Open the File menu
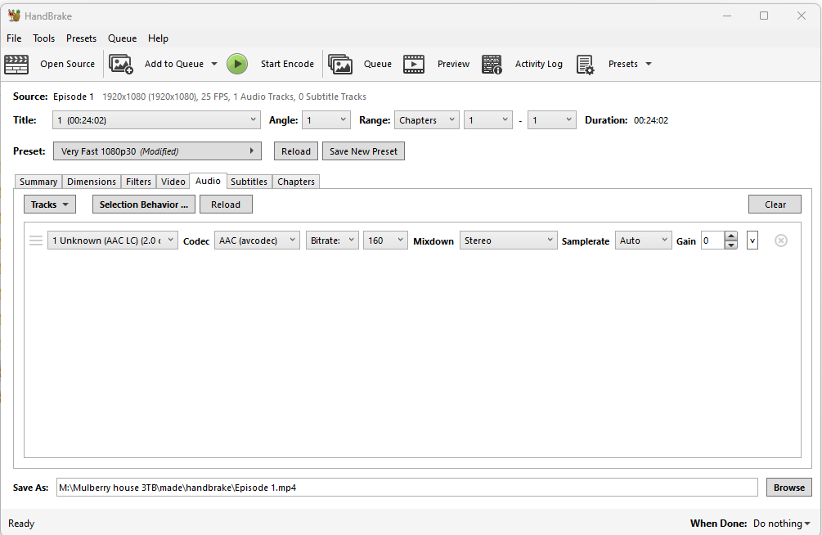Viewport: 822px width, 535px height. 14,38
